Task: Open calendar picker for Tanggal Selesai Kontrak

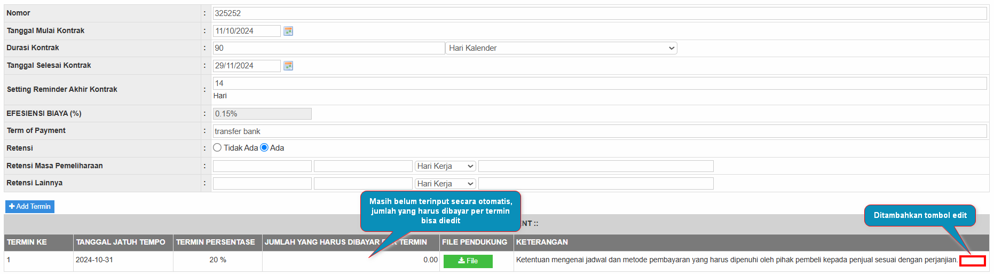Action: (x=288, y=66)
